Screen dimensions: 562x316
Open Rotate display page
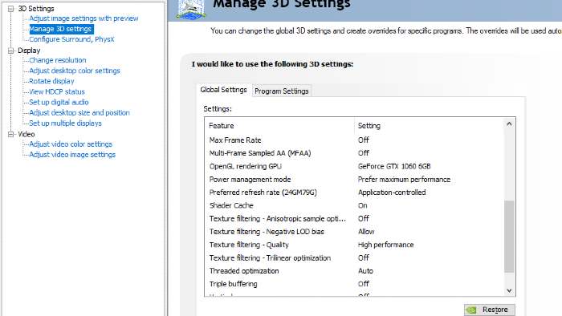(x=51, y=81)
